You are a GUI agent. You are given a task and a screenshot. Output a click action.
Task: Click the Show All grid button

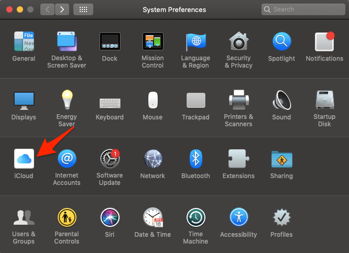(x=83, y=9)
